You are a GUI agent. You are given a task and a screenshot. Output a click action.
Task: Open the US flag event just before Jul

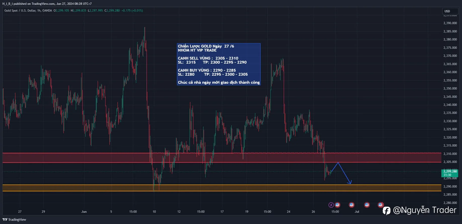351,205
